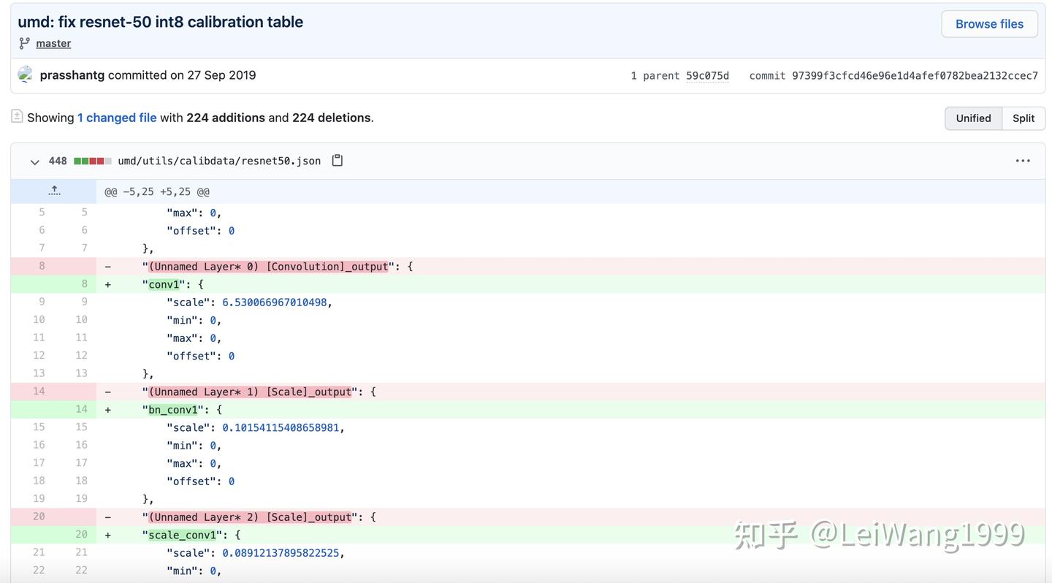
Task: Open the three-dot file options menu
Action: (x=1023, y=161)
